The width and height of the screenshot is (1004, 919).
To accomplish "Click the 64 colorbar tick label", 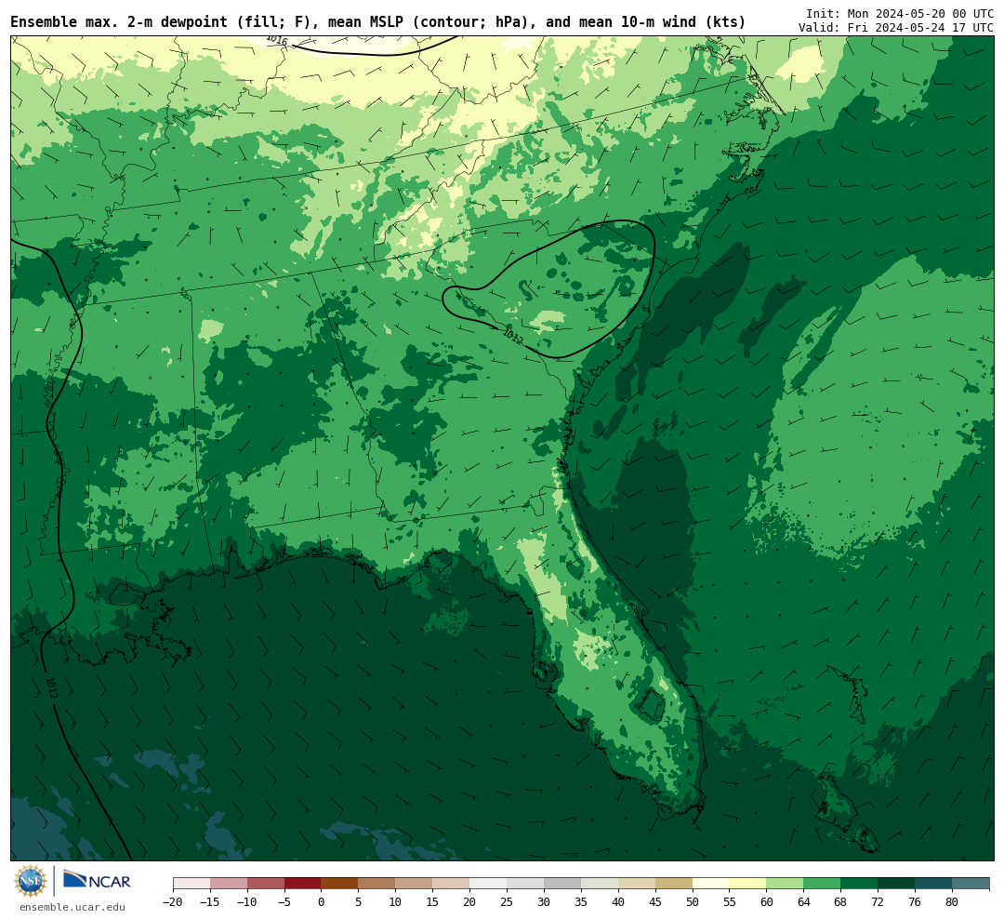I will (804, 901).
